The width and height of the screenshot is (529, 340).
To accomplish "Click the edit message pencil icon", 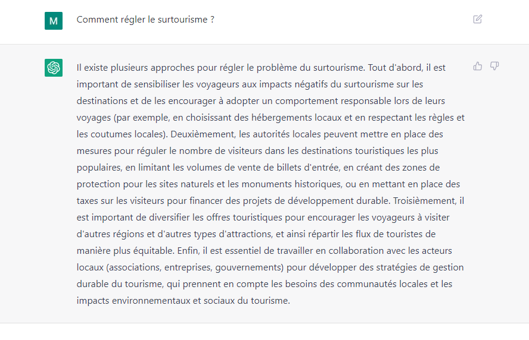I will point(477,19).
